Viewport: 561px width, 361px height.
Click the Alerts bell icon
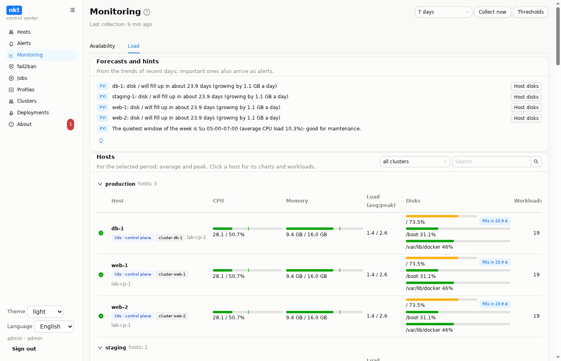[x=11, y=43]
